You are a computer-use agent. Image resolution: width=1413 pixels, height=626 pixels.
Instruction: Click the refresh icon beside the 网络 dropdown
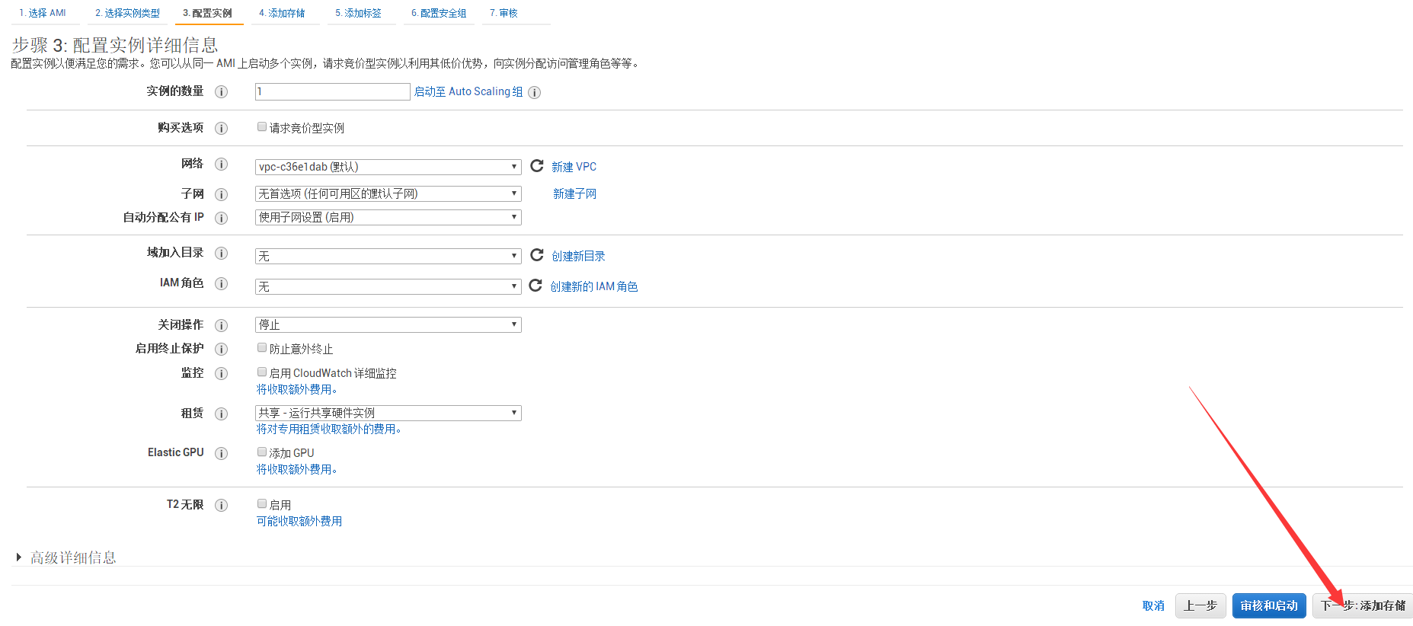click(537, 166)
